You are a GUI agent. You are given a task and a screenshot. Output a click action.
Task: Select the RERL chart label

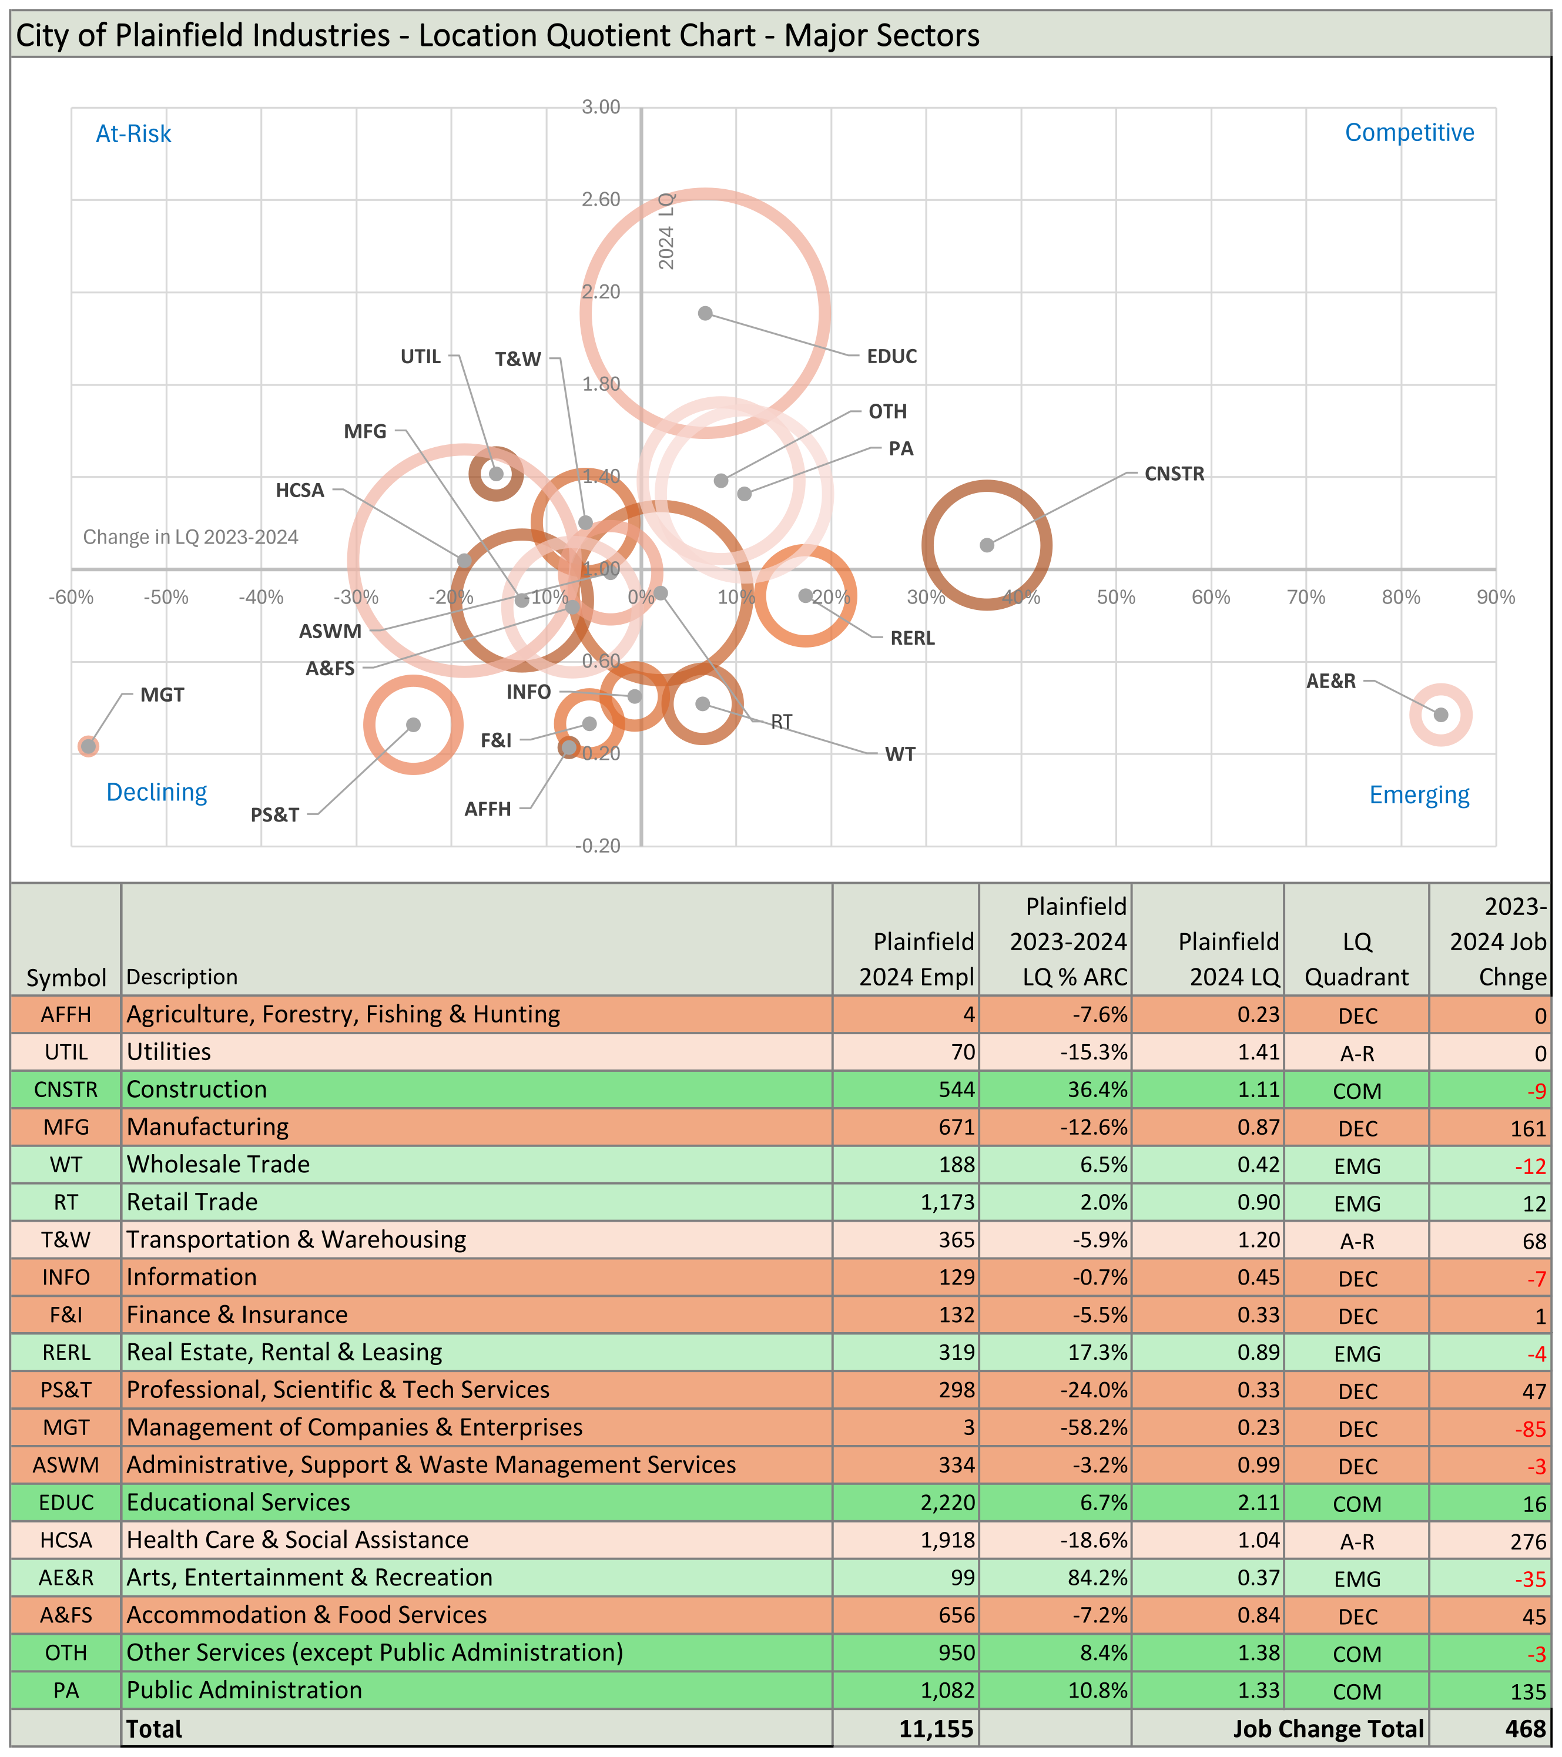tap(912, 639)
